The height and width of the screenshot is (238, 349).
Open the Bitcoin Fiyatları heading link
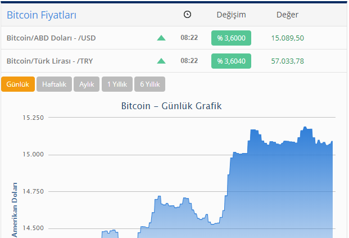tap(42, 15)
